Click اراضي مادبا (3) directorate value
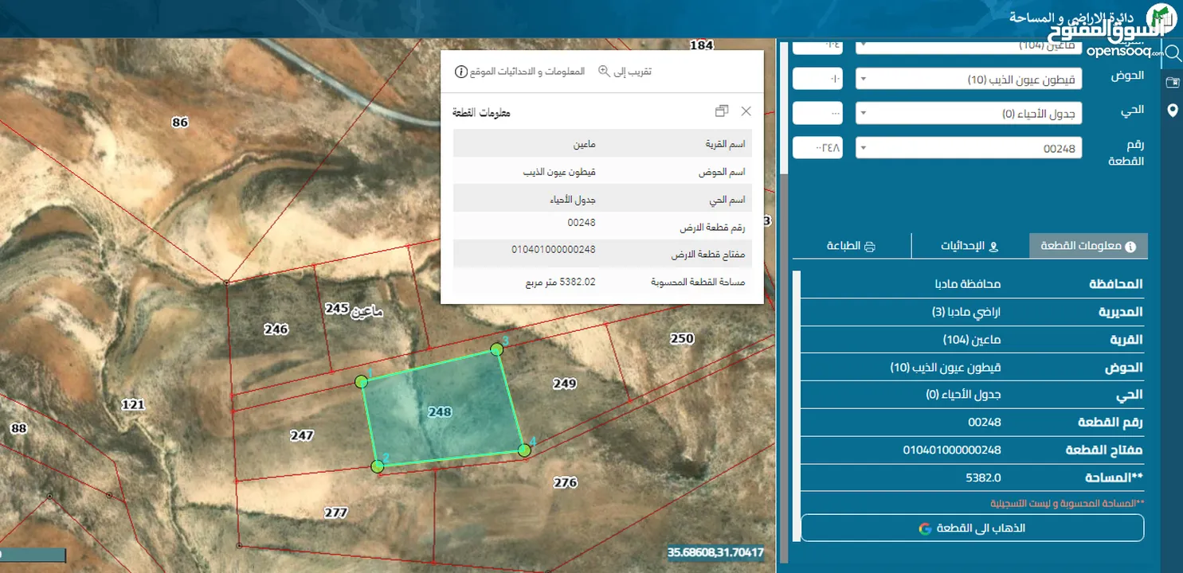Image resolution: width=1183 pixels, height=573 pixels. [966, 312]
